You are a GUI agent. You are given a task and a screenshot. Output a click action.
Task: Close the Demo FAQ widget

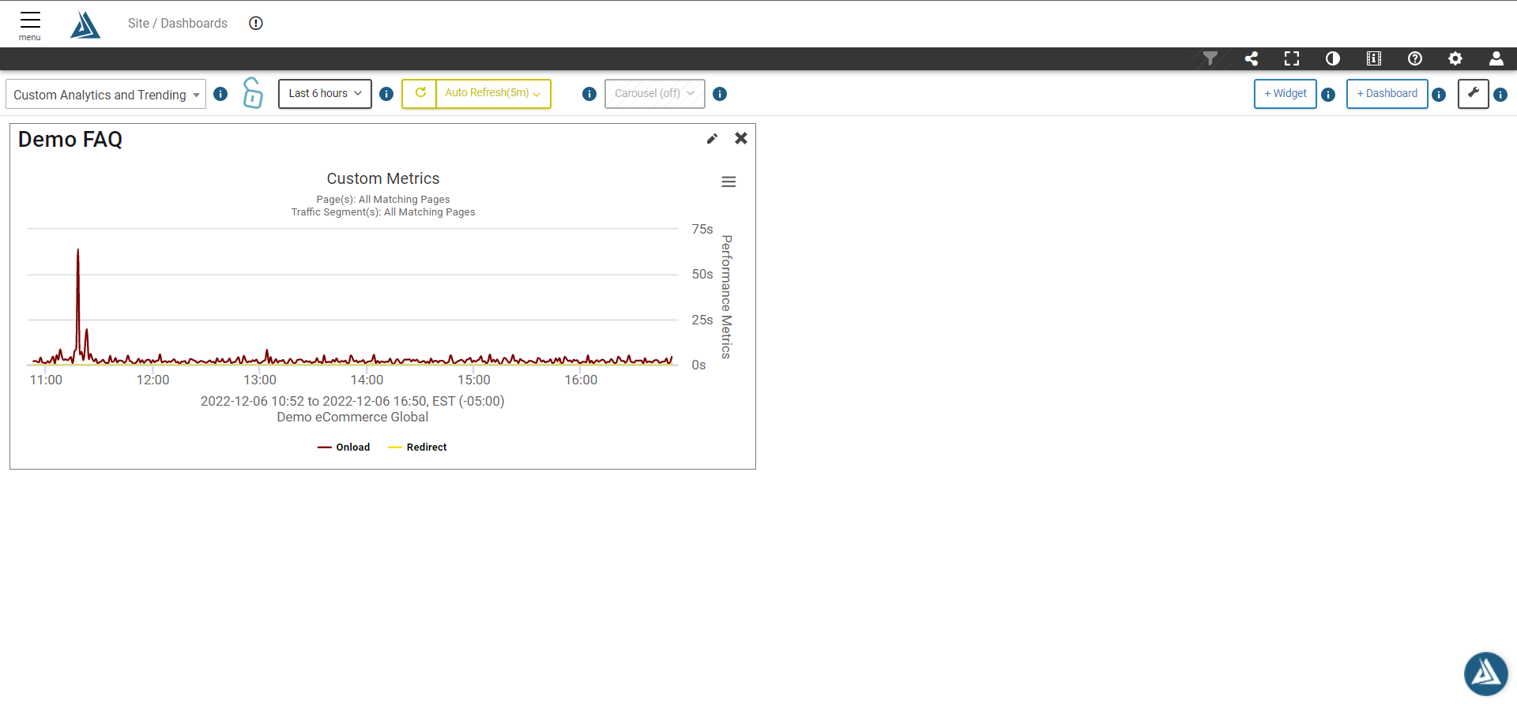click(x=741, y=138)
